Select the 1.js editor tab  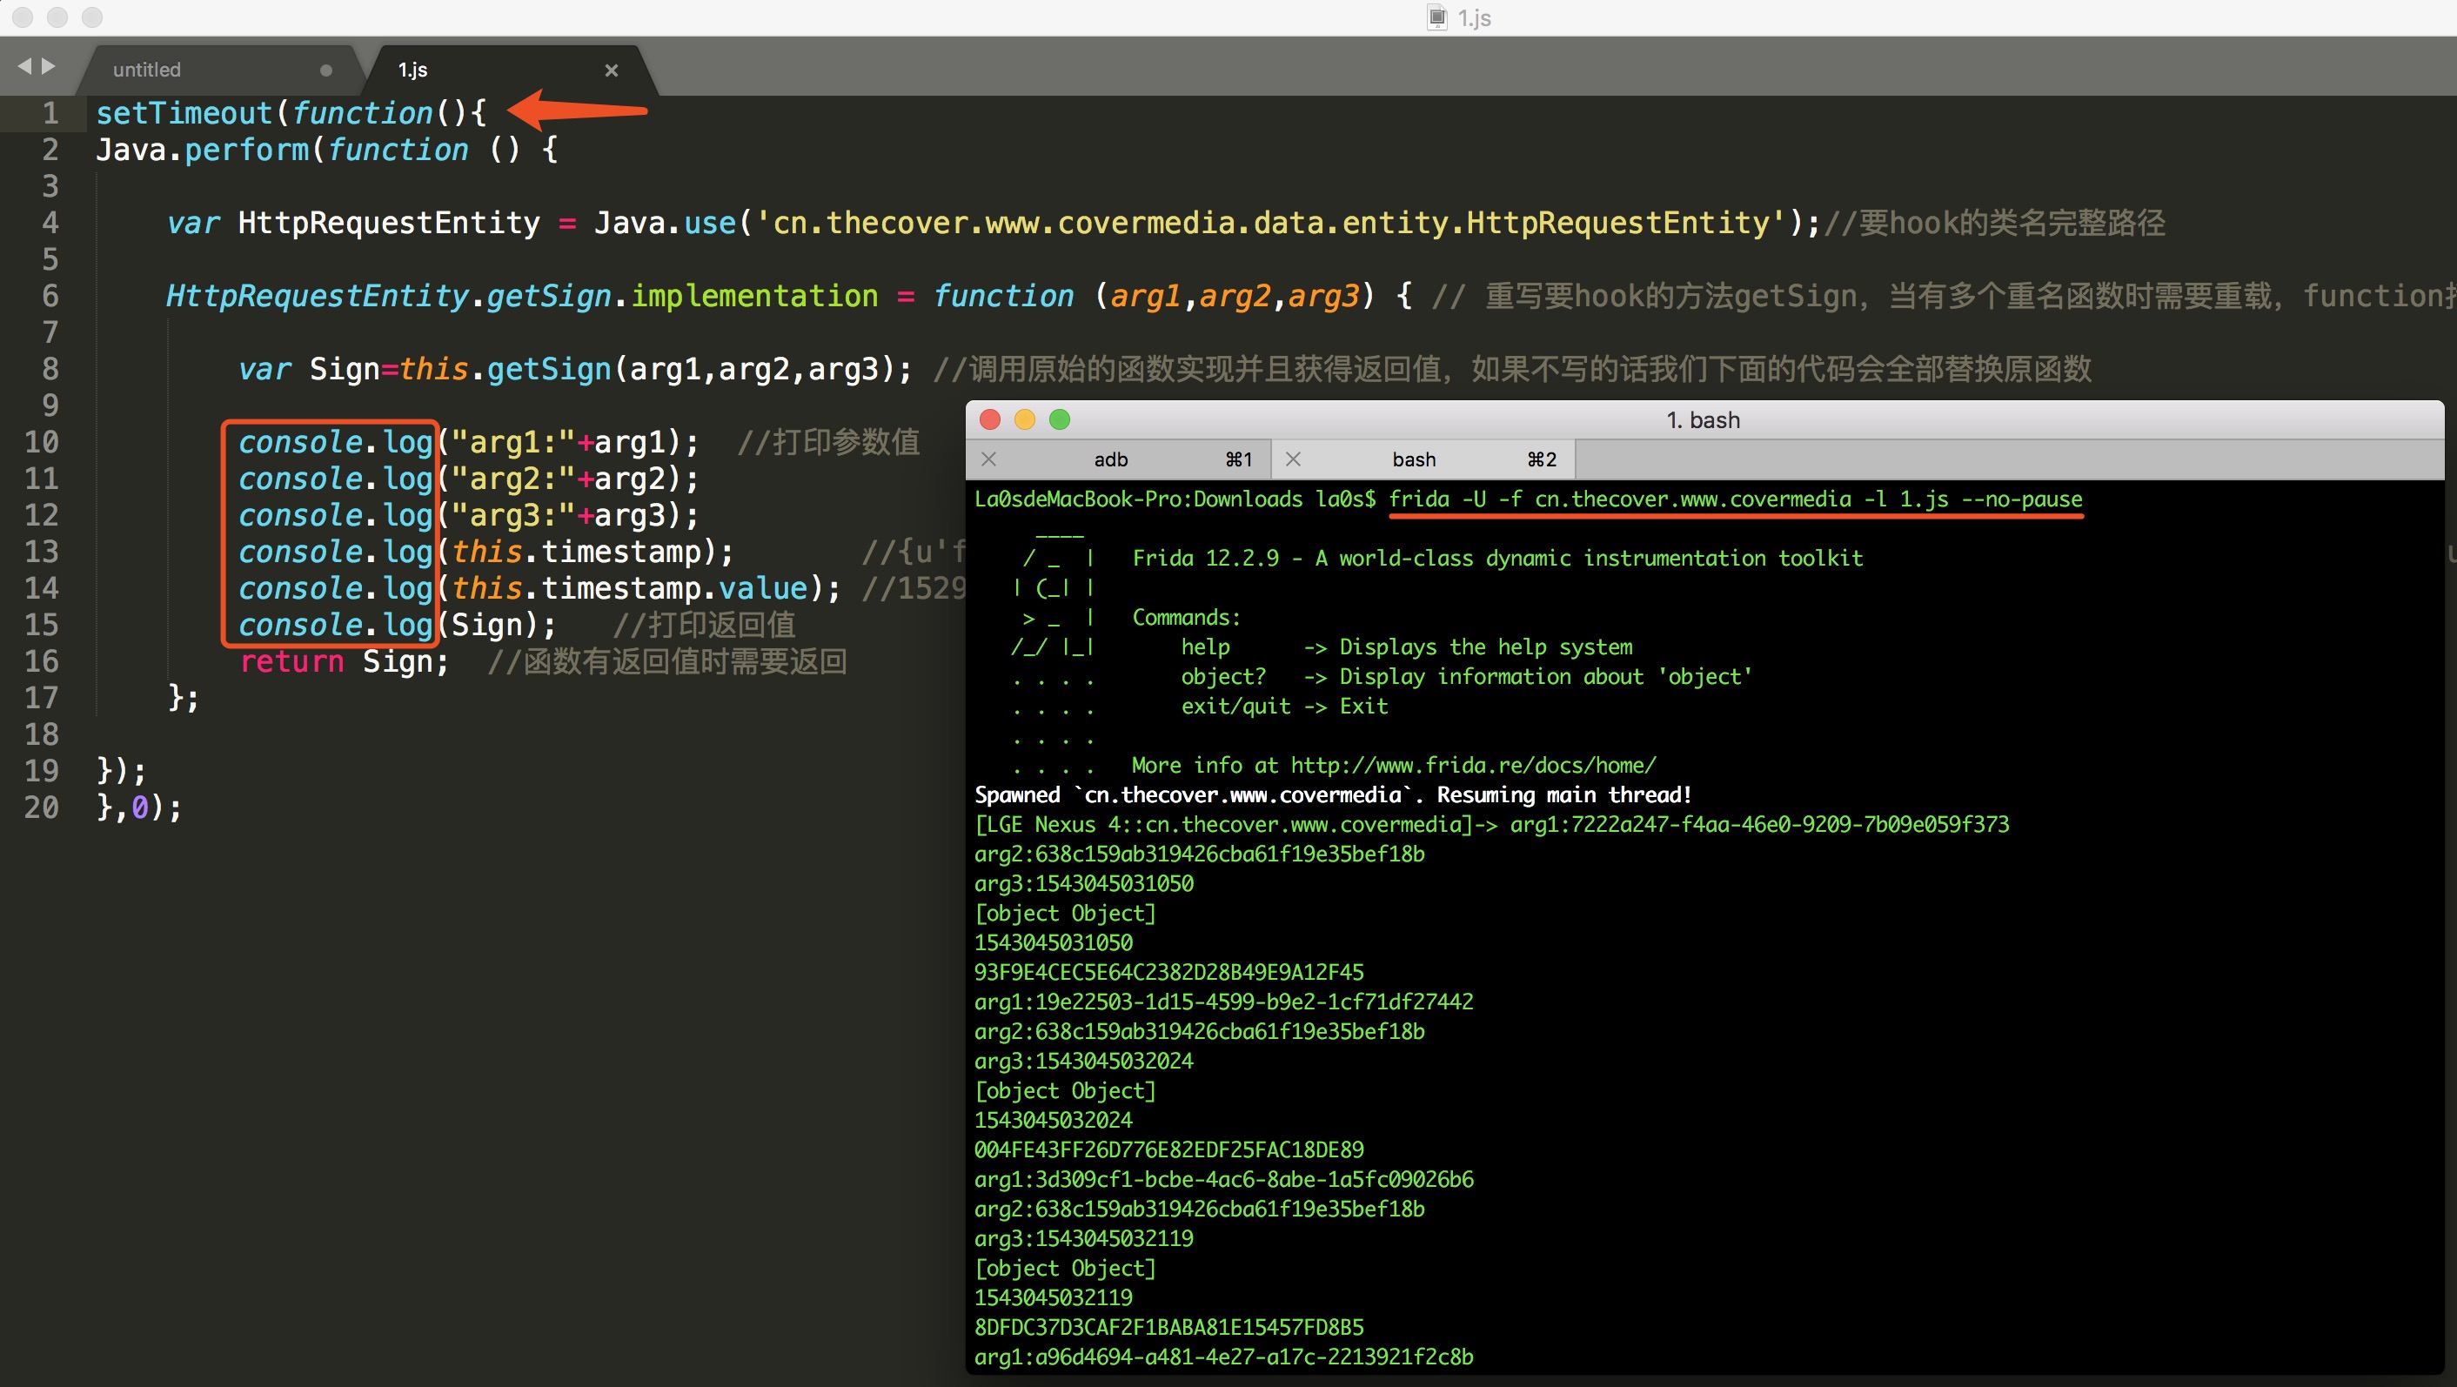[413, 70]
